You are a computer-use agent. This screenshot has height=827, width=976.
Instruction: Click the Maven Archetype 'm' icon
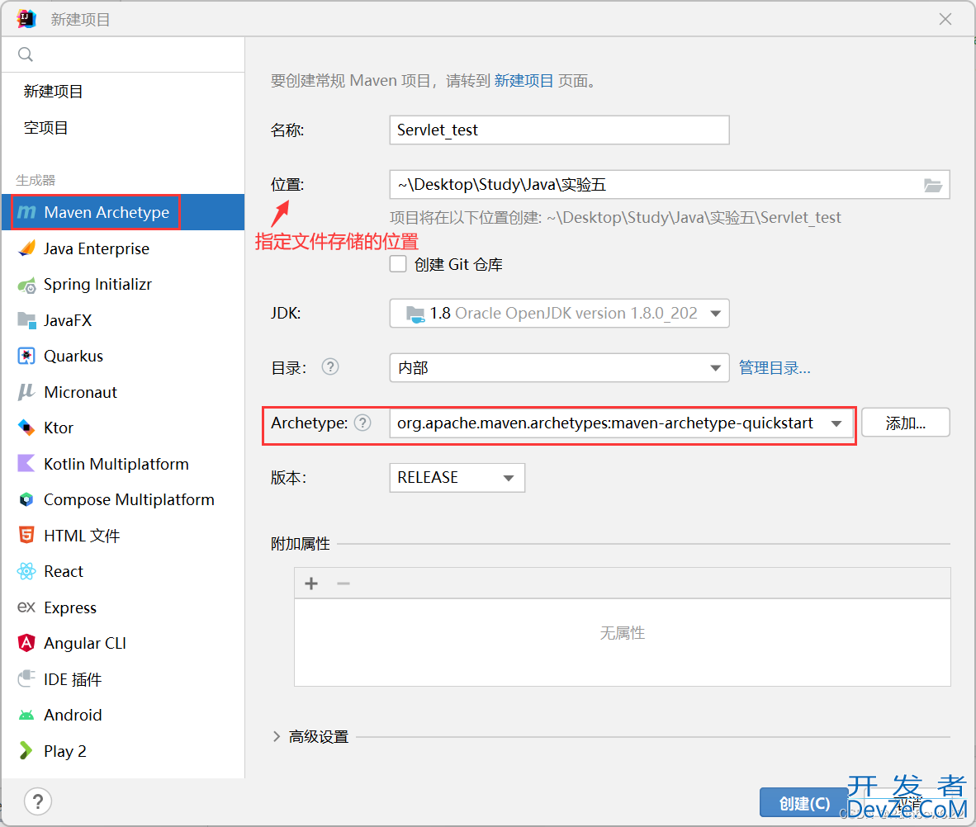coord(26,212)
